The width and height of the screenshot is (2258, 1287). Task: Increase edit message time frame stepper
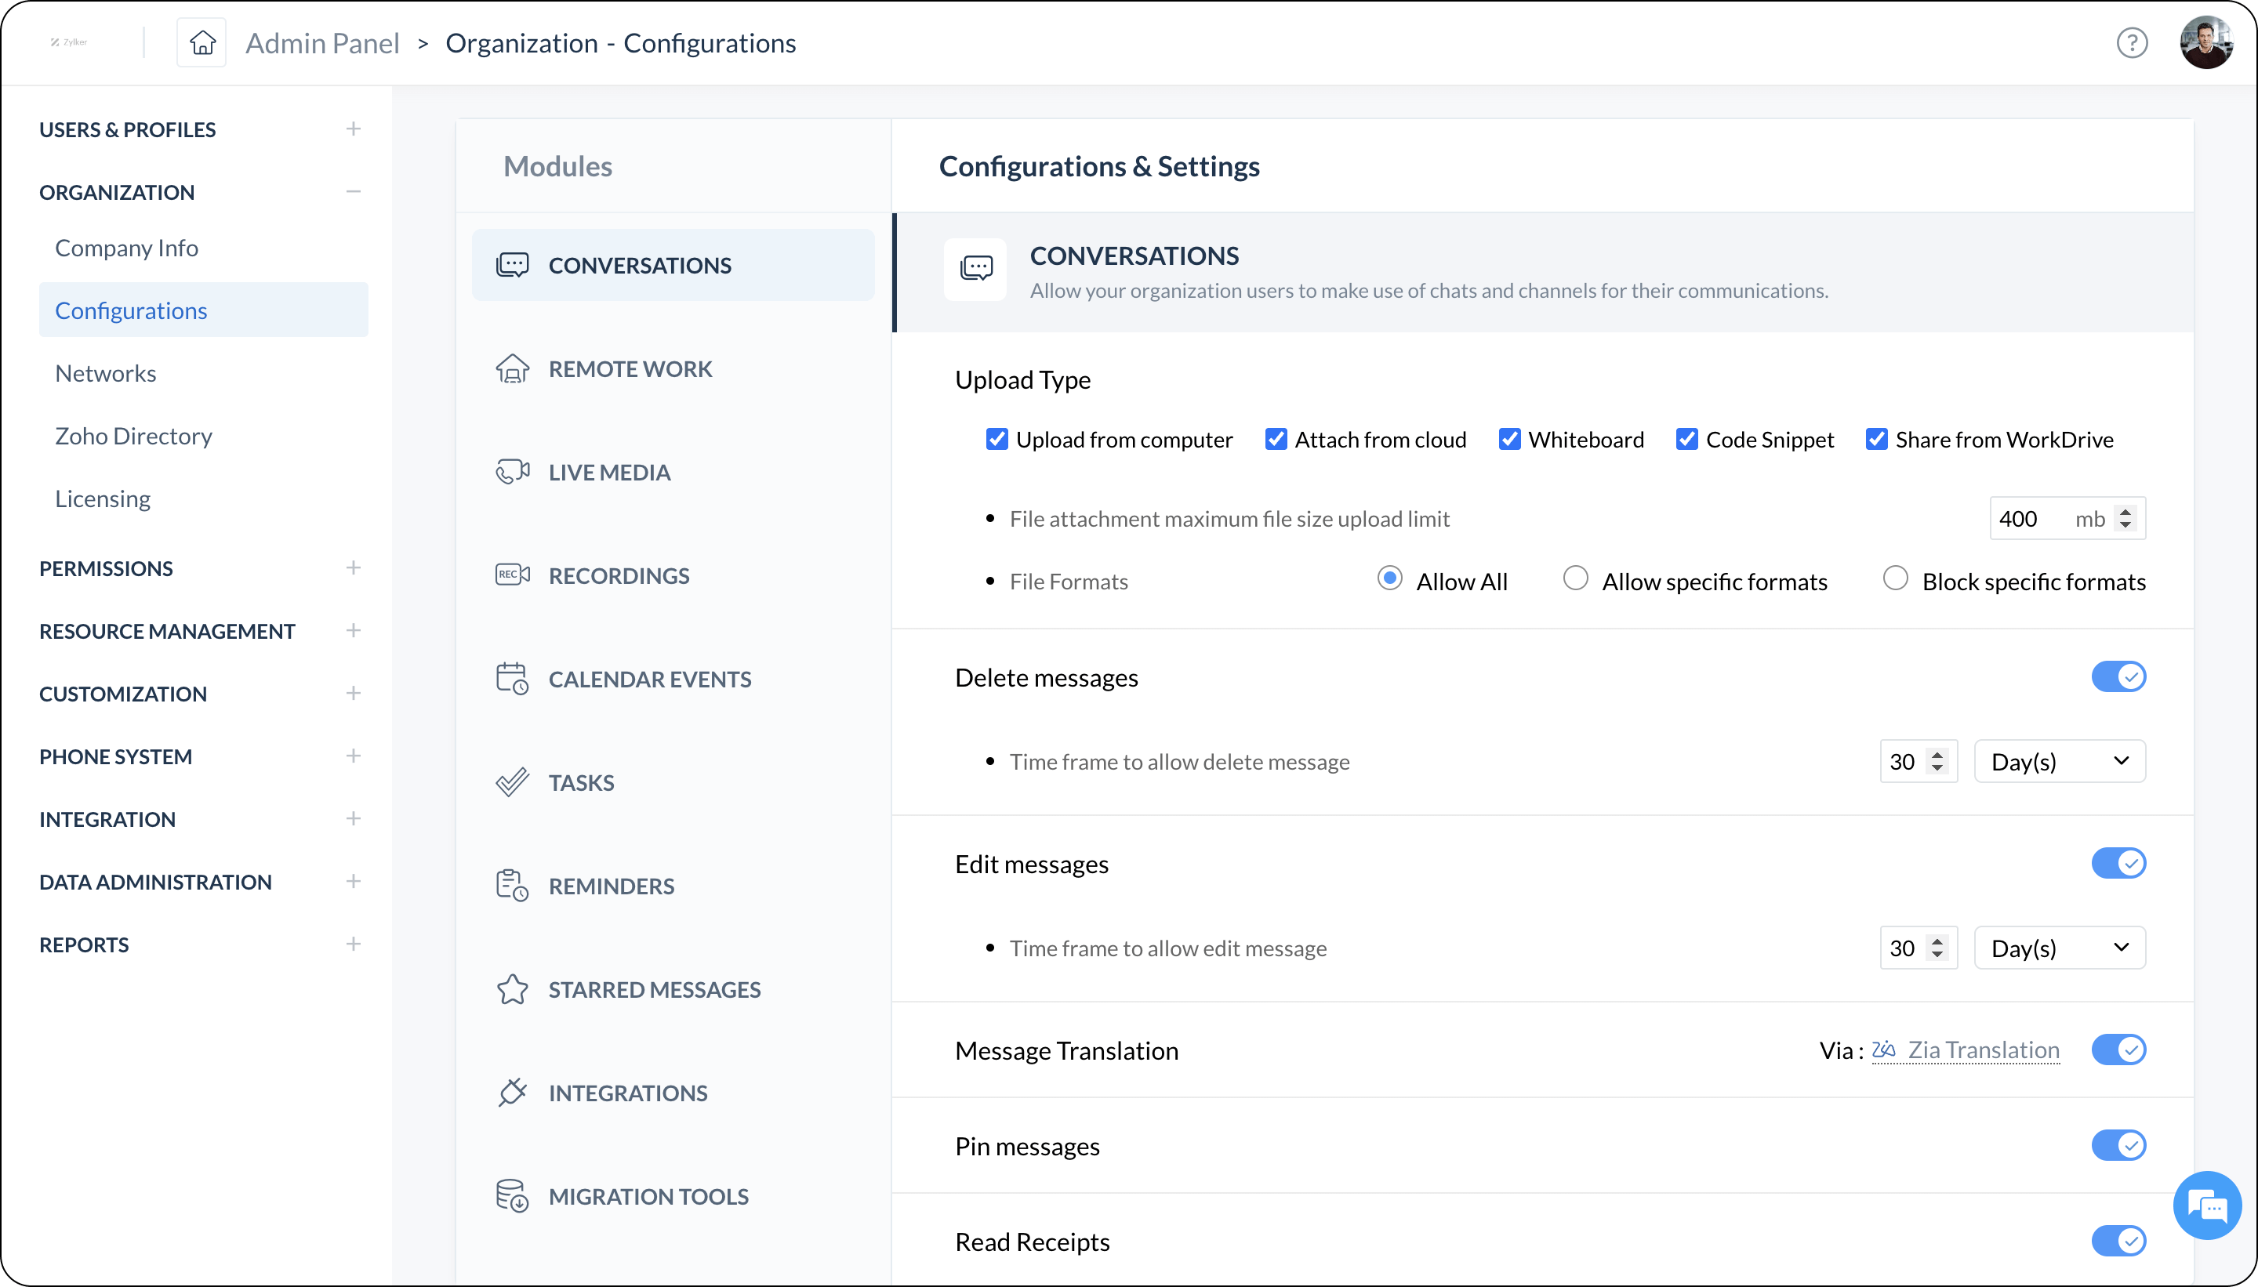click(x=1937, y=941)
